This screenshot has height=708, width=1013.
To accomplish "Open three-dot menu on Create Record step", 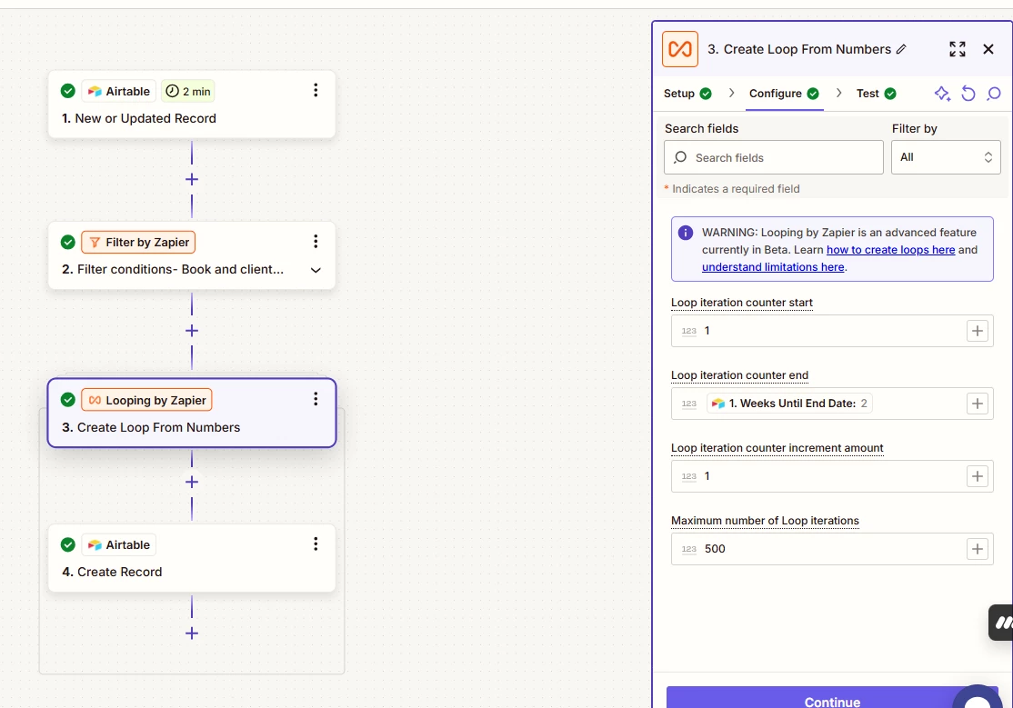I will click(x=316, y=543).
